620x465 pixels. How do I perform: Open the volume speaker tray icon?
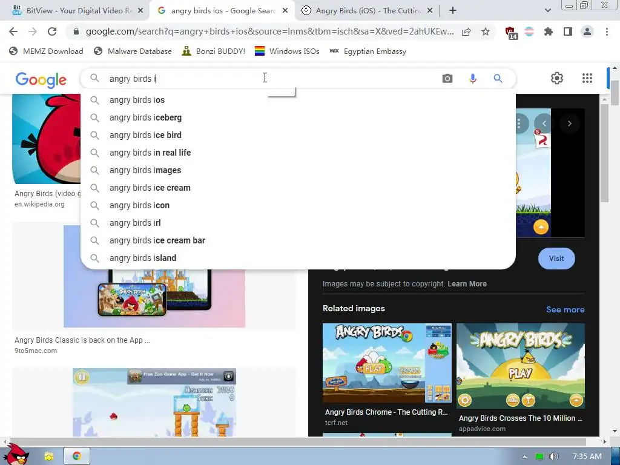[x=553, y=457]
